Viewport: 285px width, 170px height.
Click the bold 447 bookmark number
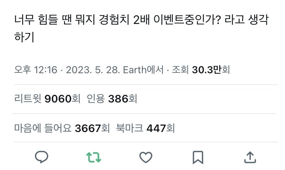click(x=156, y=128)
